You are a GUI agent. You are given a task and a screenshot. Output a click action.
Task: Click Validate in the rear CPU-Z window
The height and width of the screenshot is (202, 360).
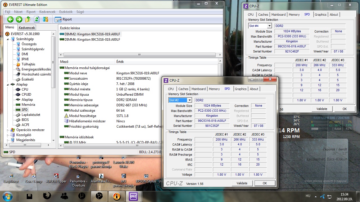[x=322, y=109]
